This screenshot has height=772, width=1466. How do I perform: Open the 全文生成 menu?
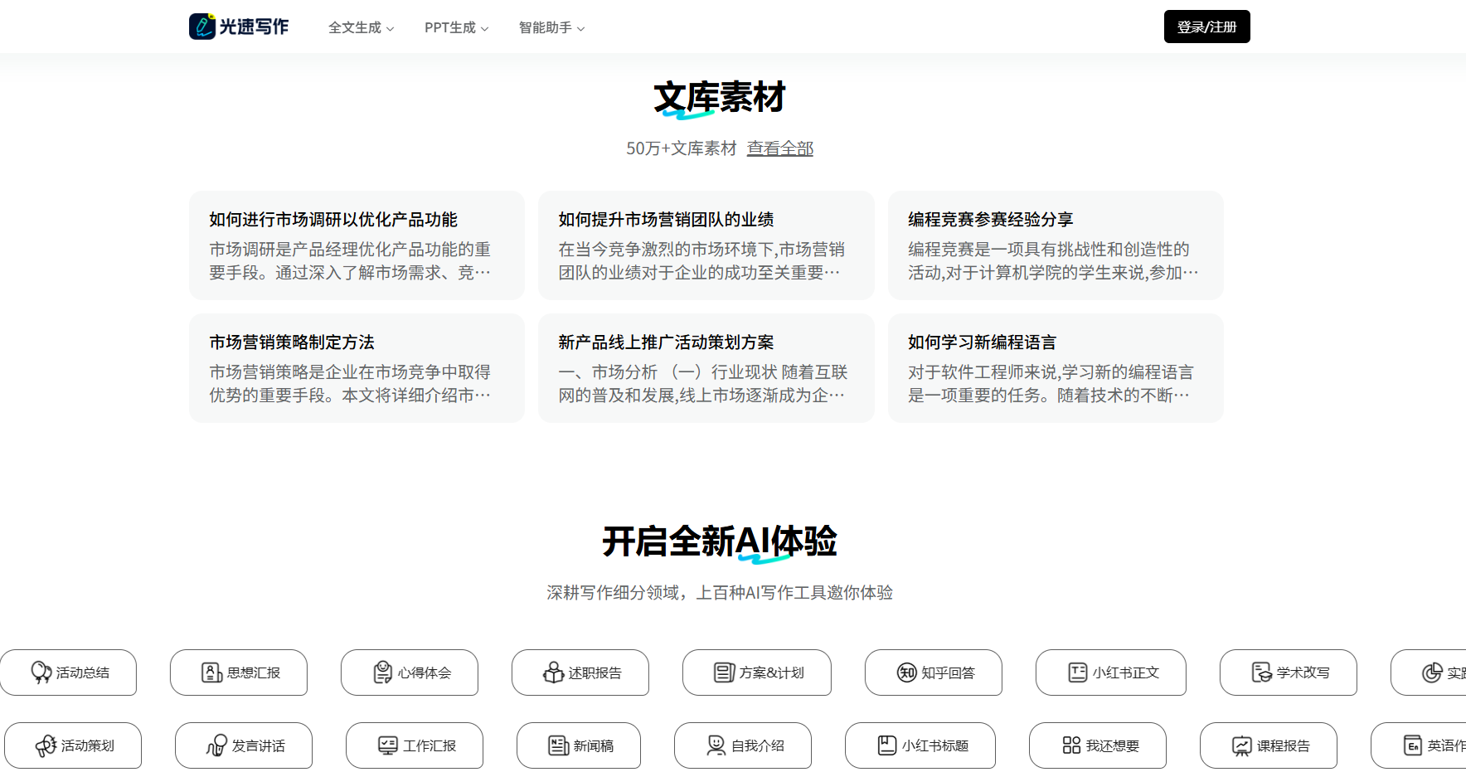click(x=362, y=27)
